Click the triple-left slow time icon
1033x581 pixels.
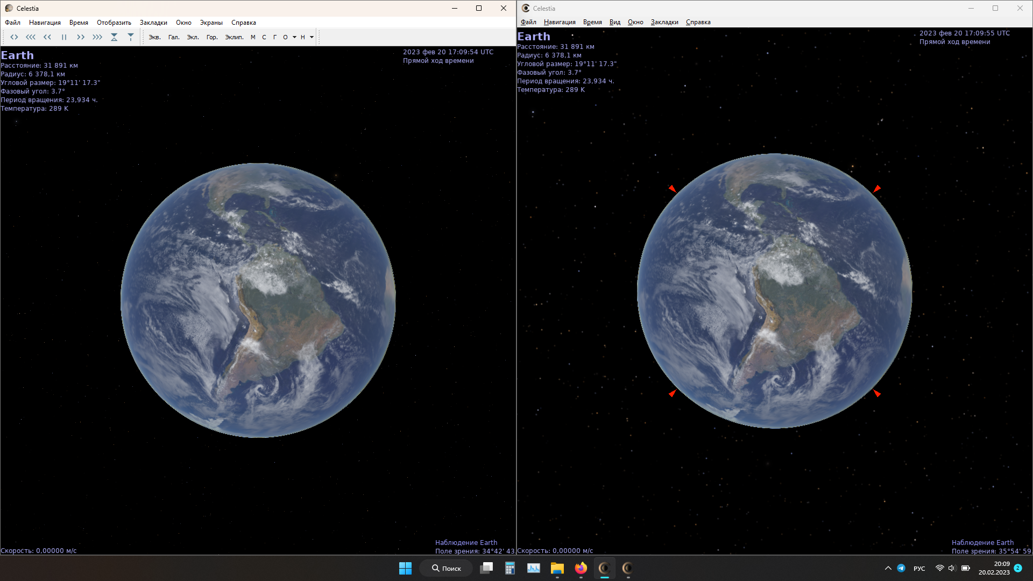31,37
